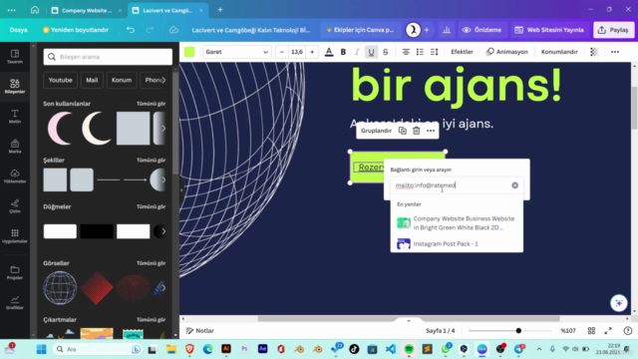Click the Önizleme preview button
This screenshot has width=638, height=359.
[x=481, y=30]
